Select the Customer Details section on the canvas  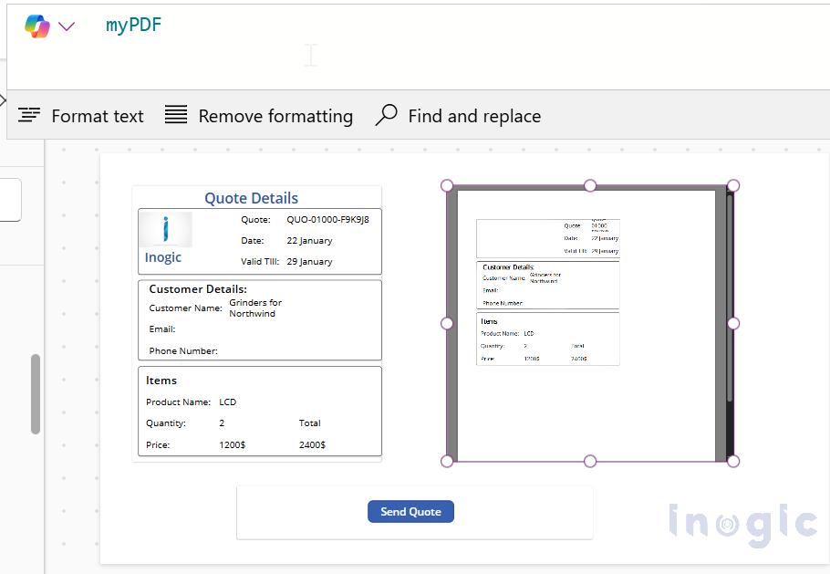[260, 319]
